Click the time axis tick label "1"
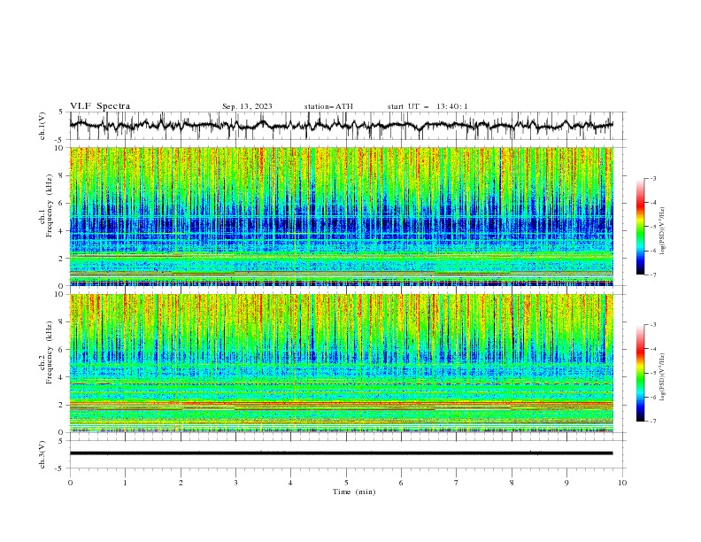 pos(125,483)
